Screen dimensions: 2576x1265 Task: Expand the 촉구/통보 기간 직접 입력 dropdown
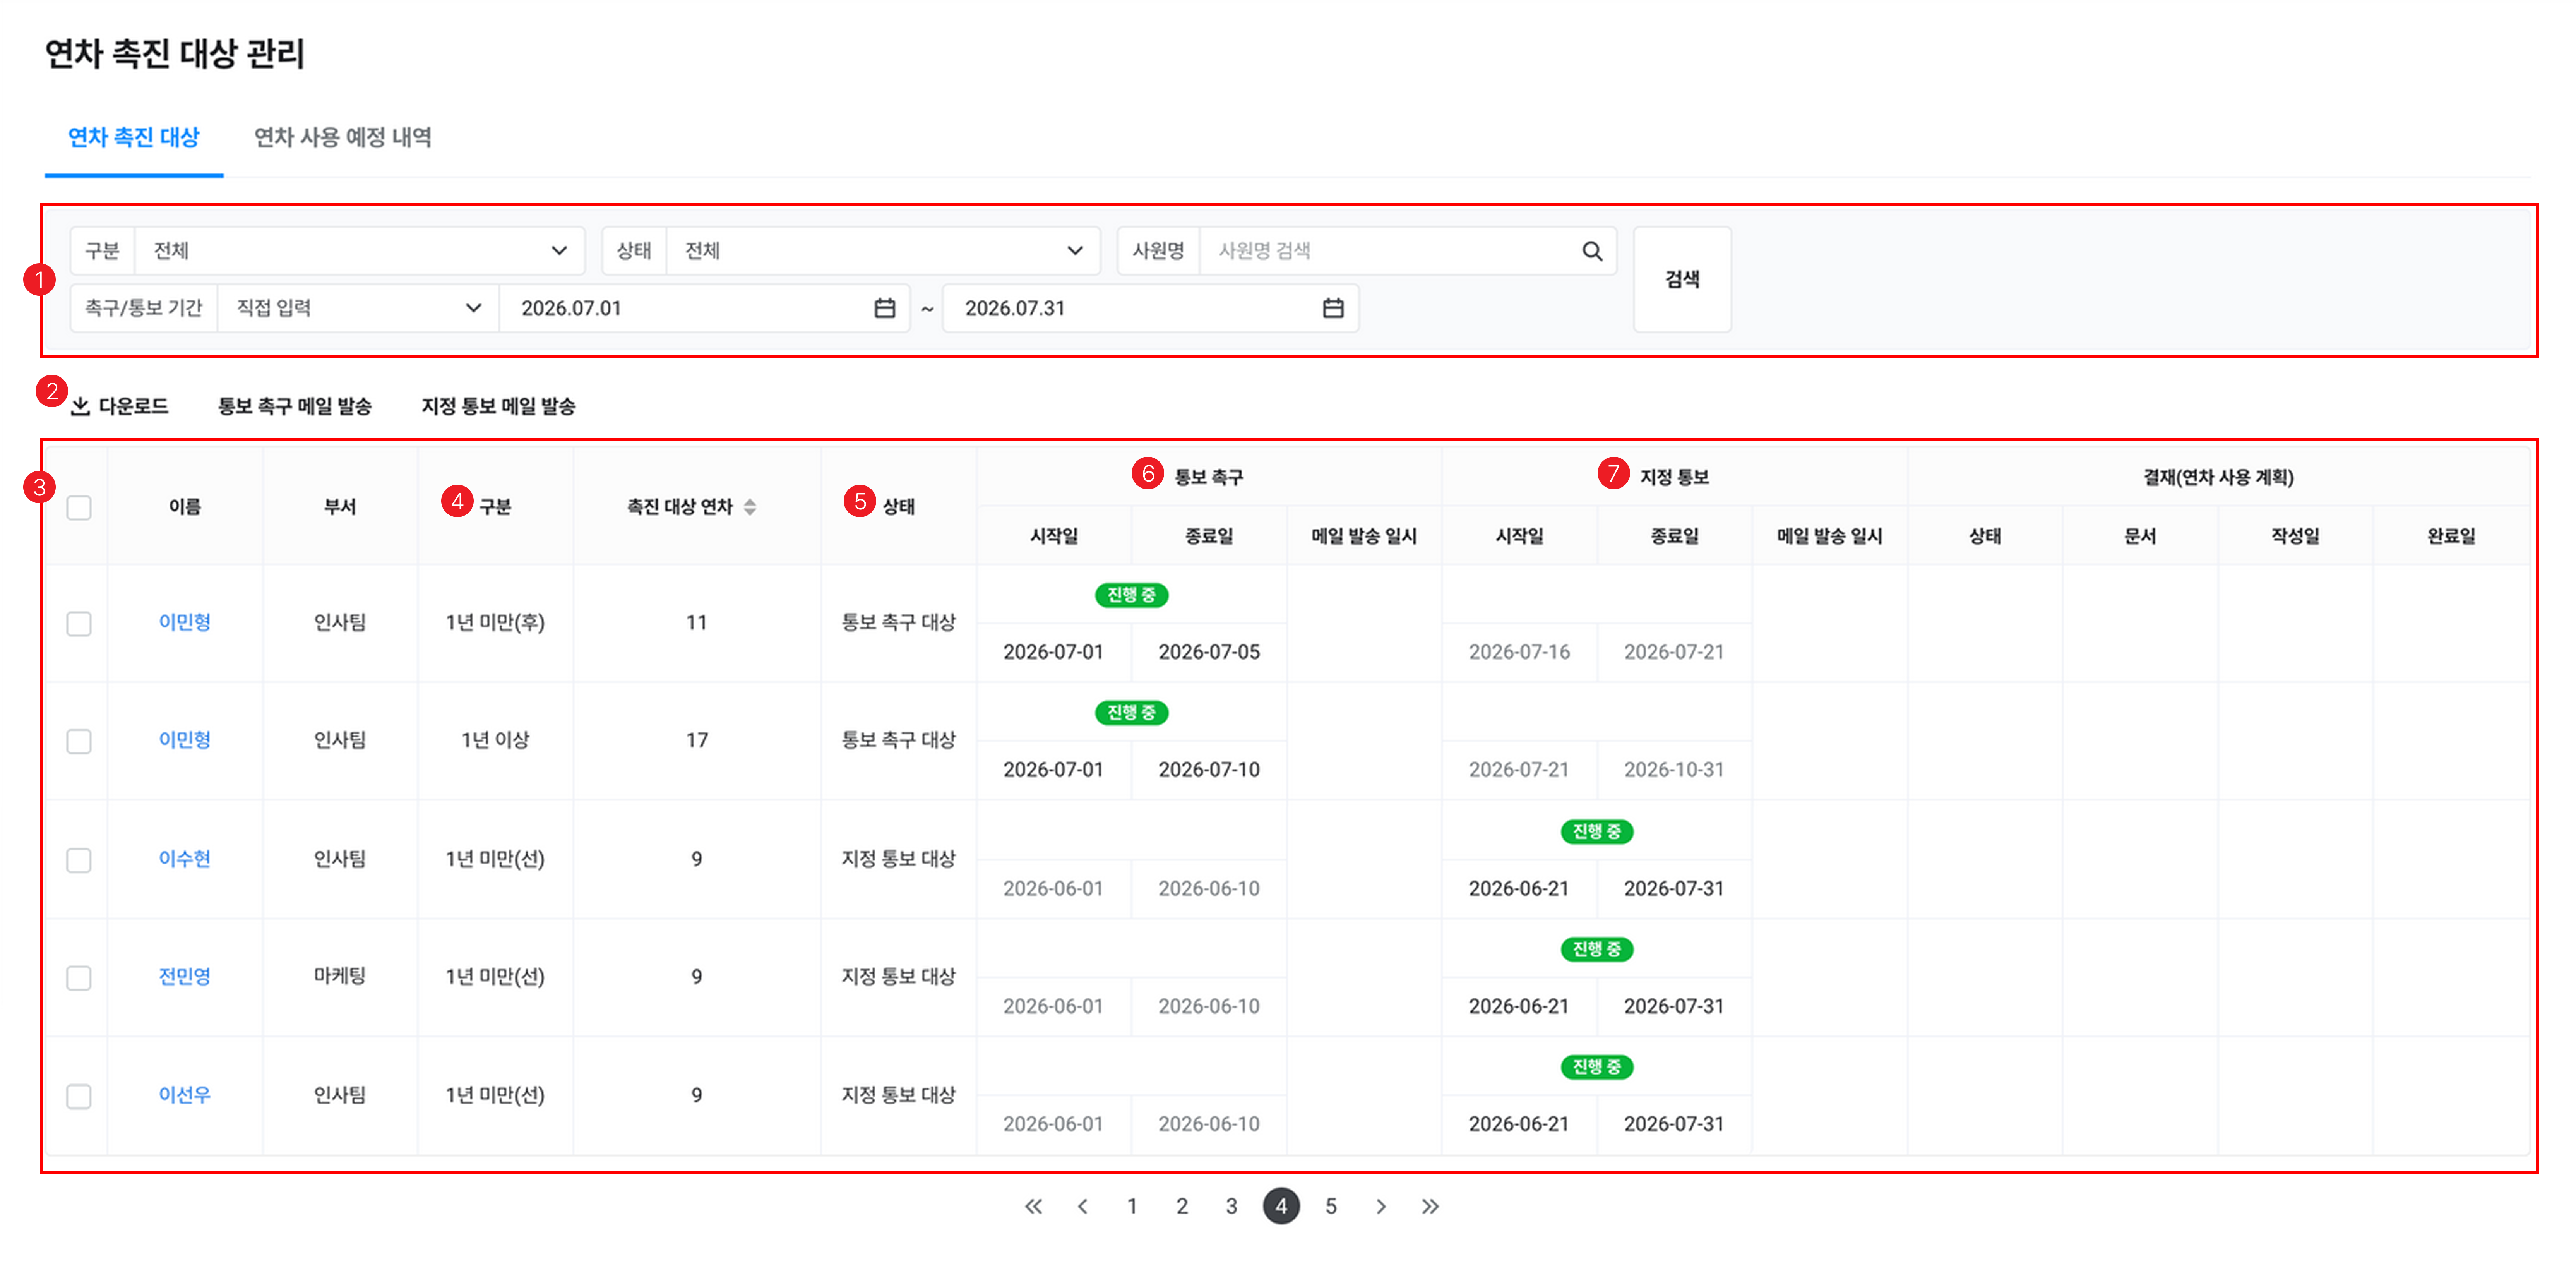click(358, 308)
